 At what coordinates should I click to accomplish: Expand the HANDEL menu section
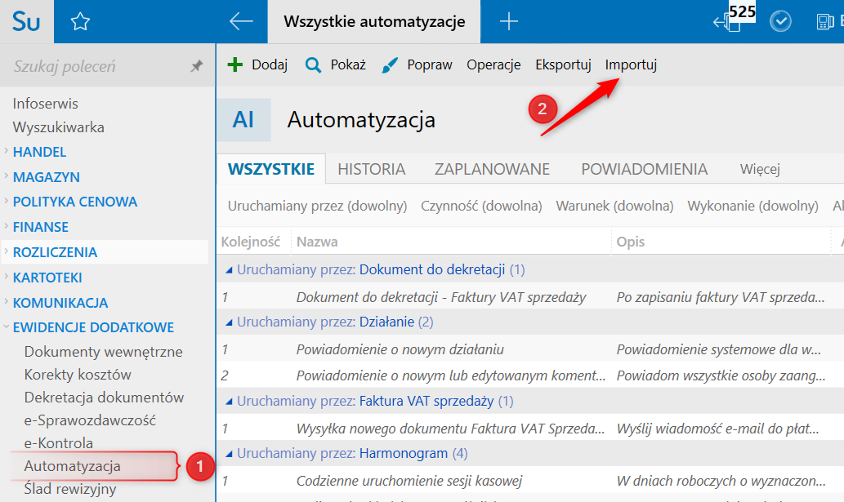[39, 152]
